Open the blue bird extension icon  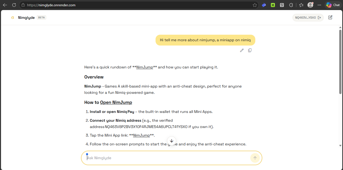point(264,5)
